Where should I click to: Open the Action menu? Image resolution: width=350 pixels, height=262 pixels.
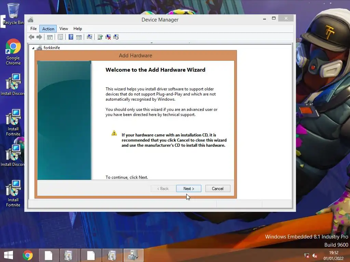point(48,29)
